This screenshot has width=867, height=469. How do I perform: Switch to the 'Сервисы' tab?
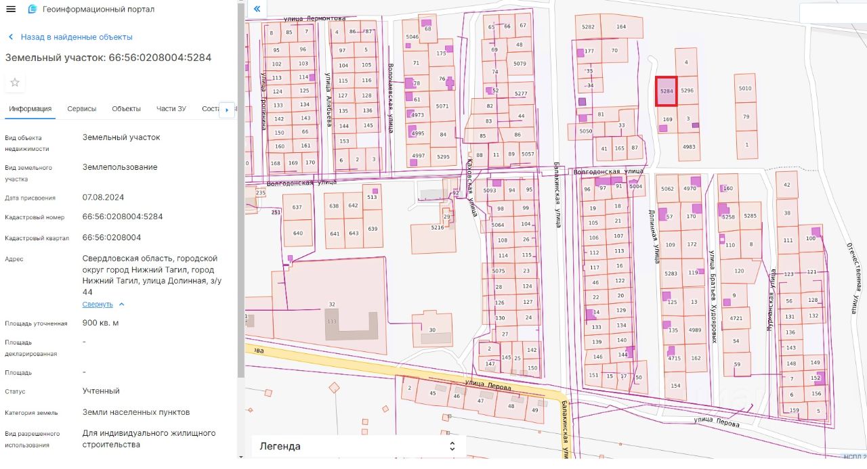click(81, 109)
